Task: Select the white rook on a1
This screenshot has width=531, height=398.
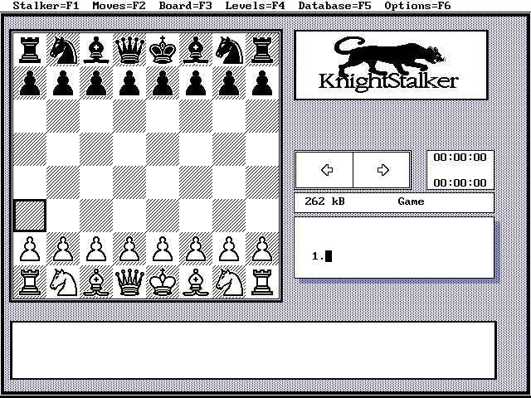Action: [30, 282]
